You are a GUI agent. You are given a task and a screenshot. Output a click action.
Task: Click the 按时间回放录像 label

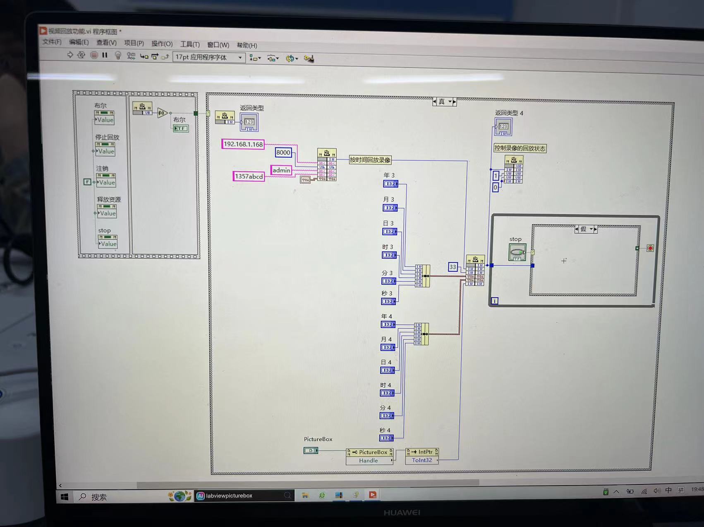370,160
